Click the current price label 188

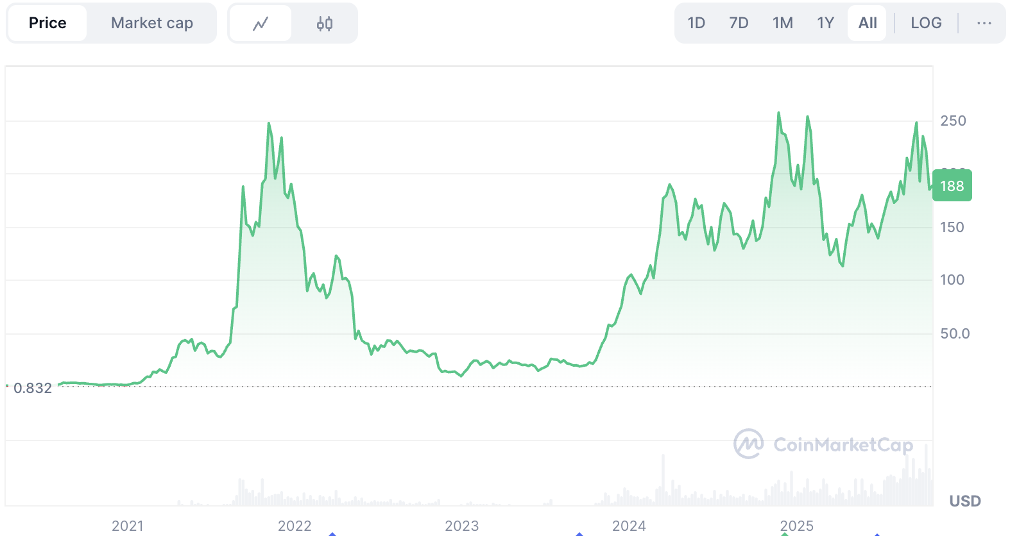(952, 186)
